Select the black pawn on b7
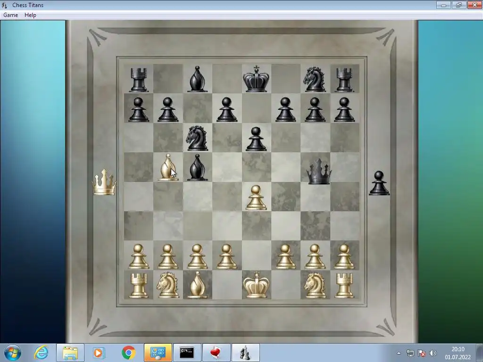Screen dimensions: 483x362 pyautogui.click(x=168, y=109)
